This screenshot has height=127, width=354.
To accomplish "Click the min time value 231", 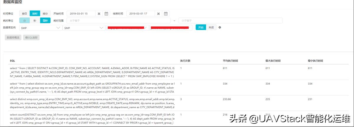I will [x=310, y=99].
